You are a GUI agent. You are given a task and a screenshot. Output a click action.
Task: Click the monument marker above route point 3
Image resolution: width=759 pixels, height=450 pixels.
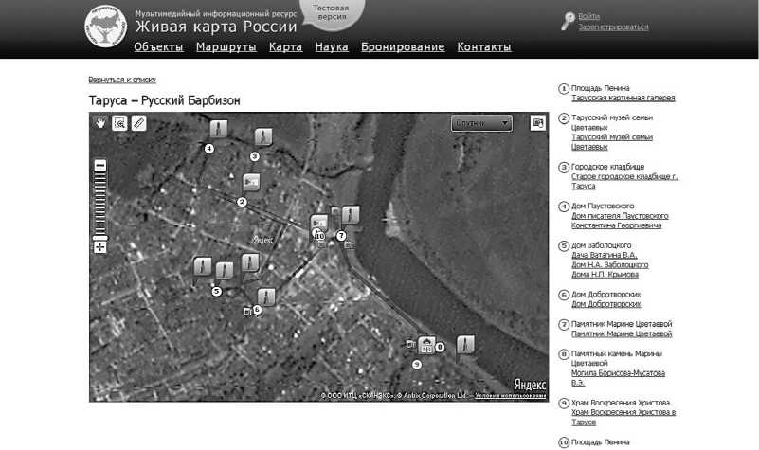(x=263, y=137)
